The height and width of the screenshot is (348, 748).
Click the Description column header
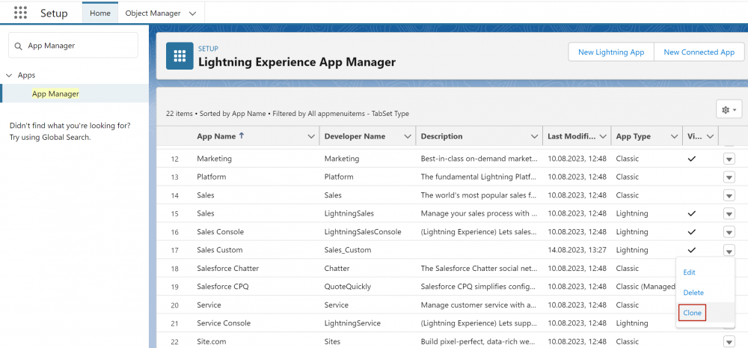pyautogui.click(x=442, y=136)
